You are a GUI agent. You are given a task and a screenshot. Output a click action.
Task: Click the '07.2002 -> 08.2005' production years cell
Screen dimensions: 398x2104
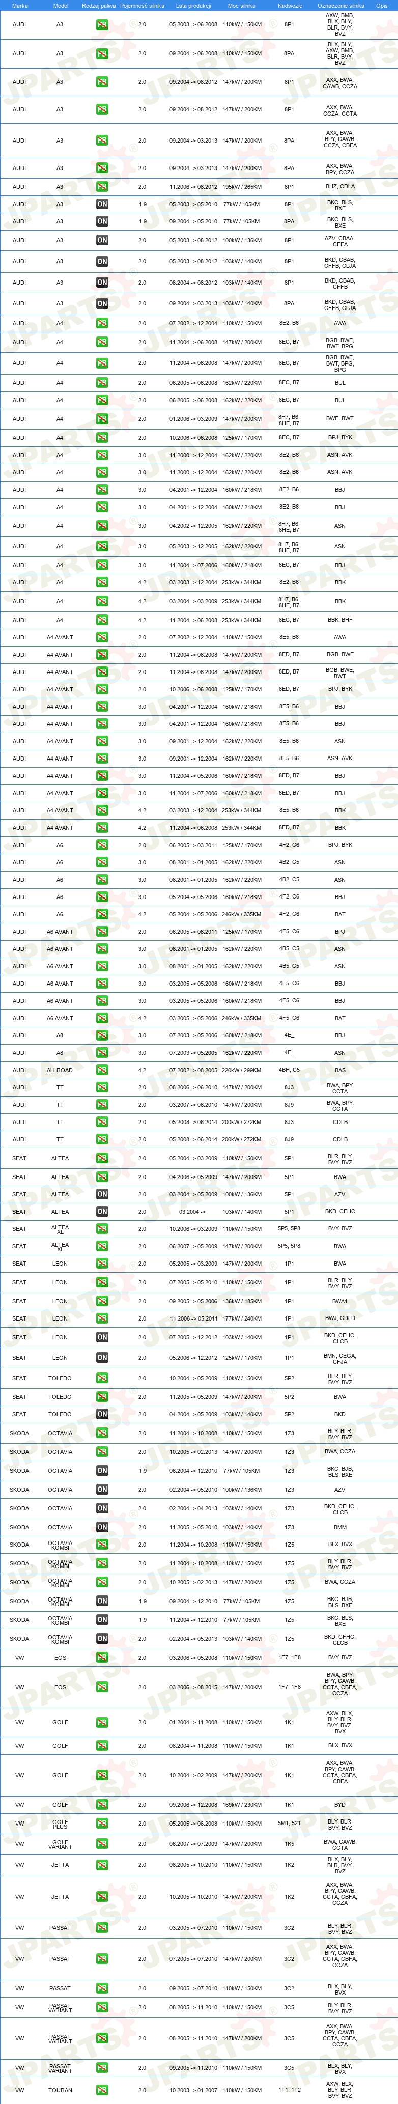(193, 1070)
